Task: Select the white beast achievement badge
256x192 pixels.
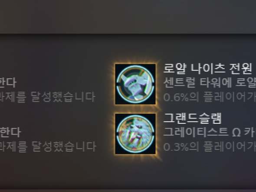Action: pos(135,134)
